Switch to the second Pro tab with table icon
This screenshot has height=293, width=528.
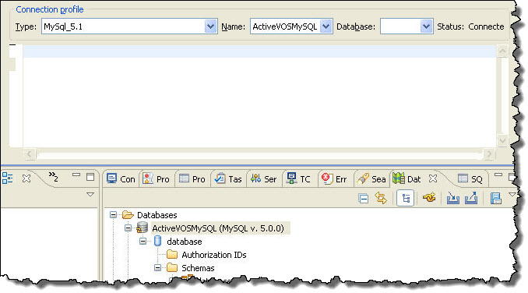point(192,178)
